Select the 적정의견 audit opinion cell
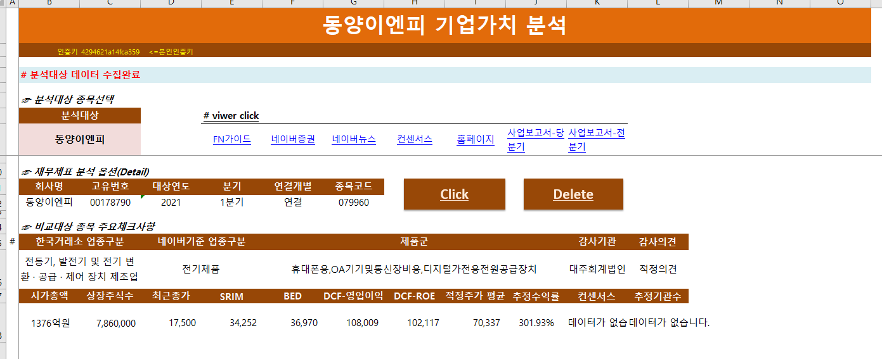The image size is (882, 359). click(658, 269)
